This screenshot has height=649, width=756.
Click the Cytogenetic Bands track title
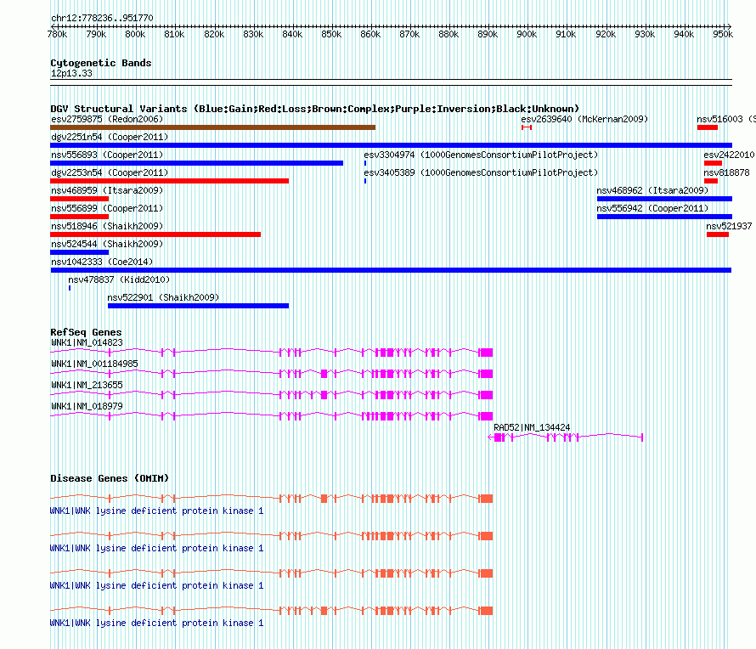(x=101, y=63)
